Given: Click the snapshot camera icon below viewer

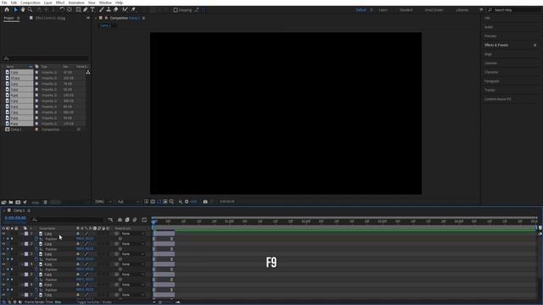Looking at the screenshot, I should (x=205, y=202).
